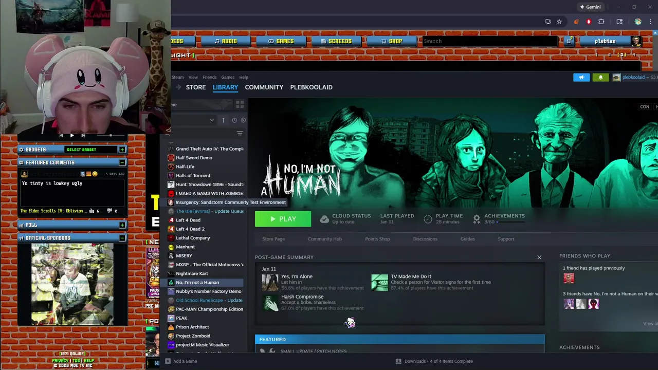Expand the Poll panel
Screen dimensions: 658x370
coord(122,225)
